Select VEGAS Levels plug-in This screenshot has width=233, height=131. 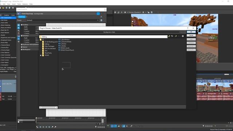point(64,48)
